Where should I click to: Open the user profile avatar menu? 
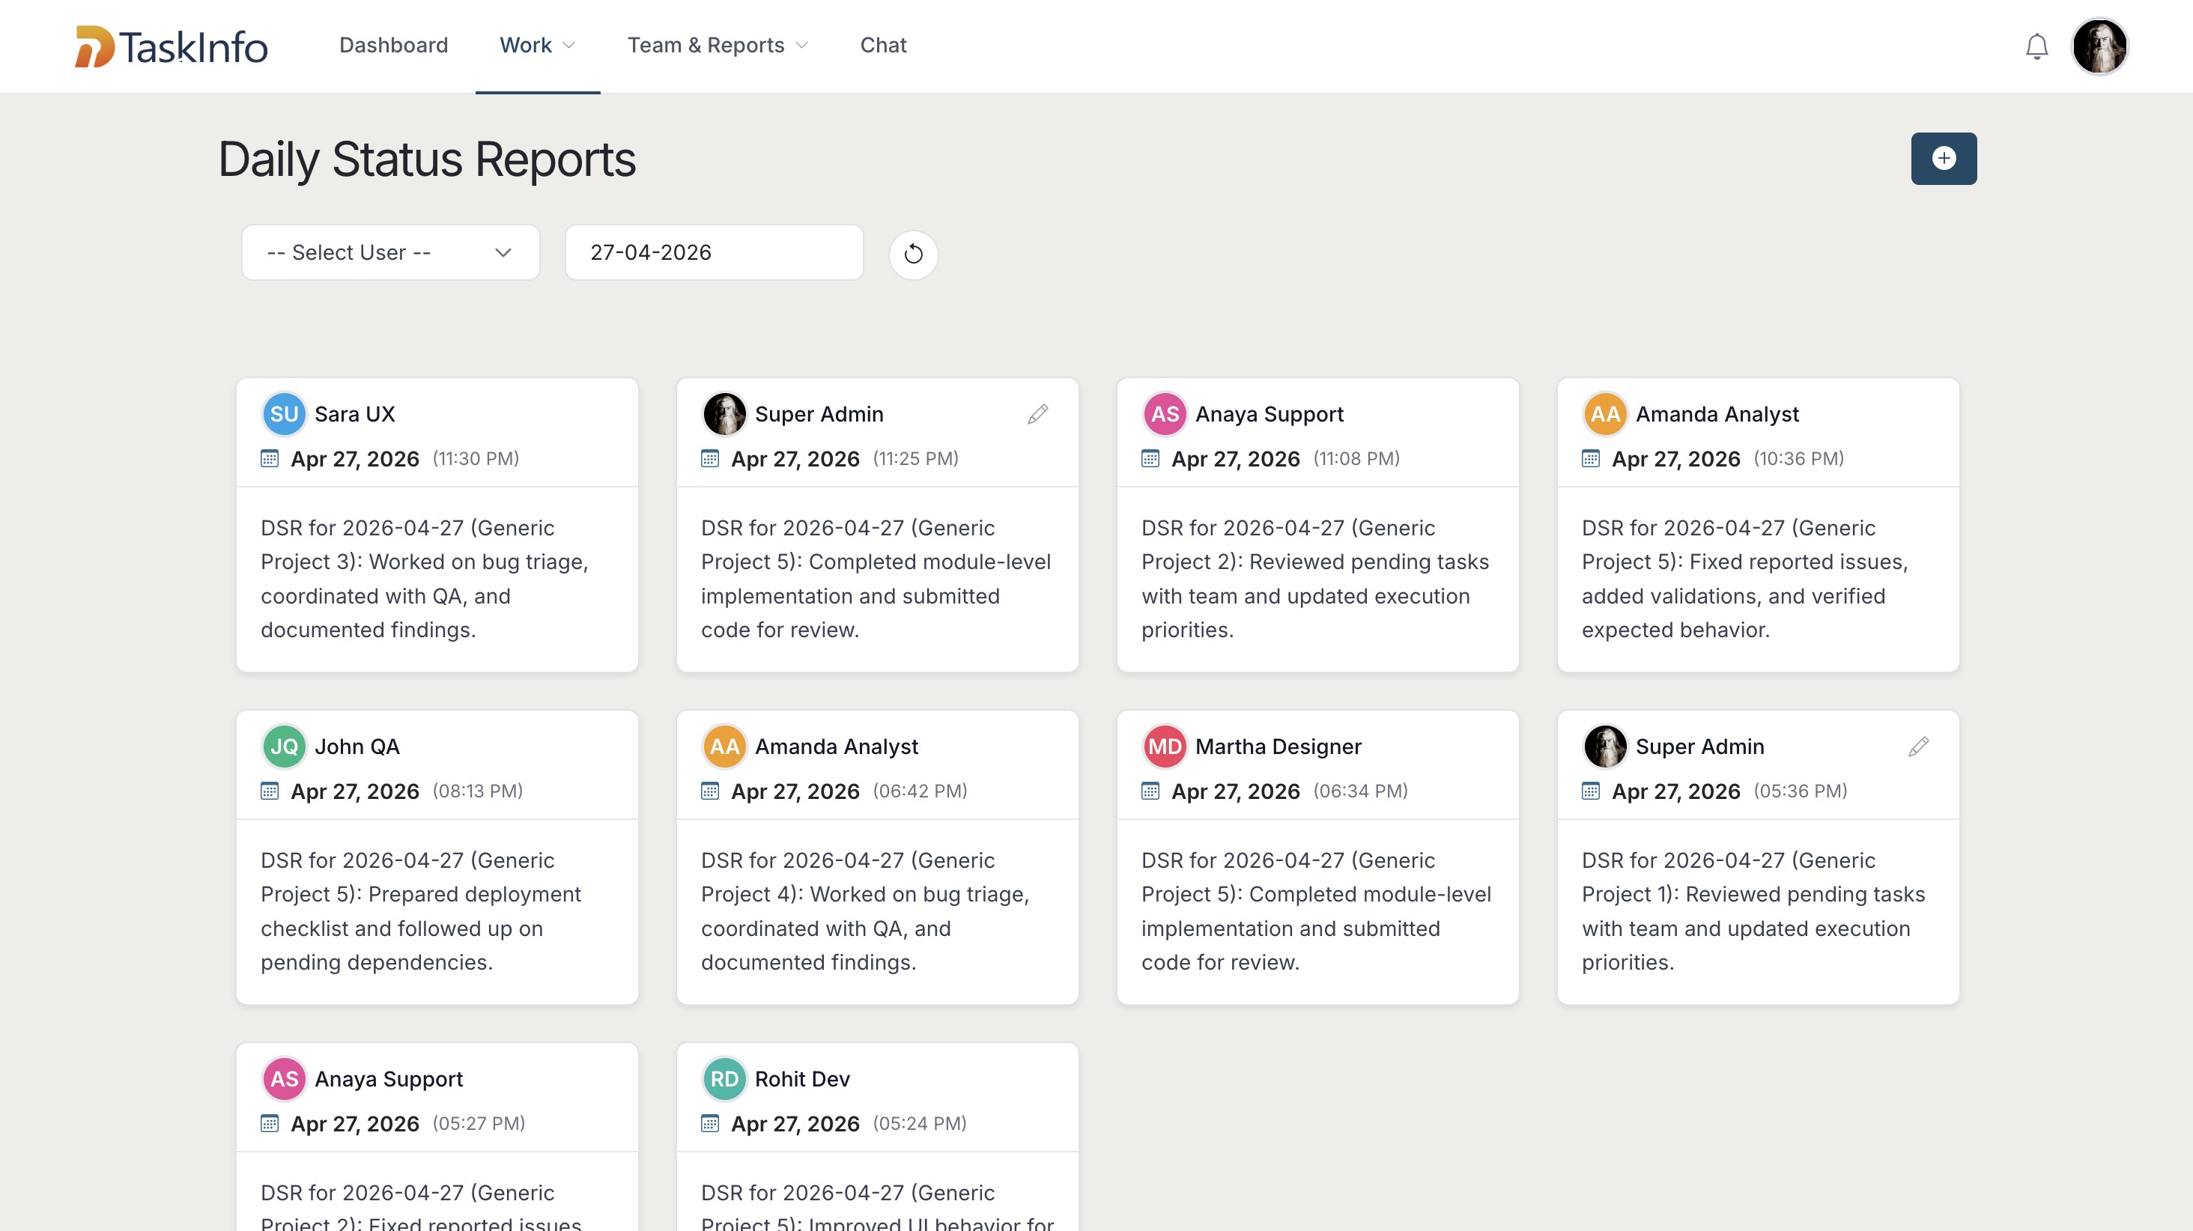[x=2099, y=46]
